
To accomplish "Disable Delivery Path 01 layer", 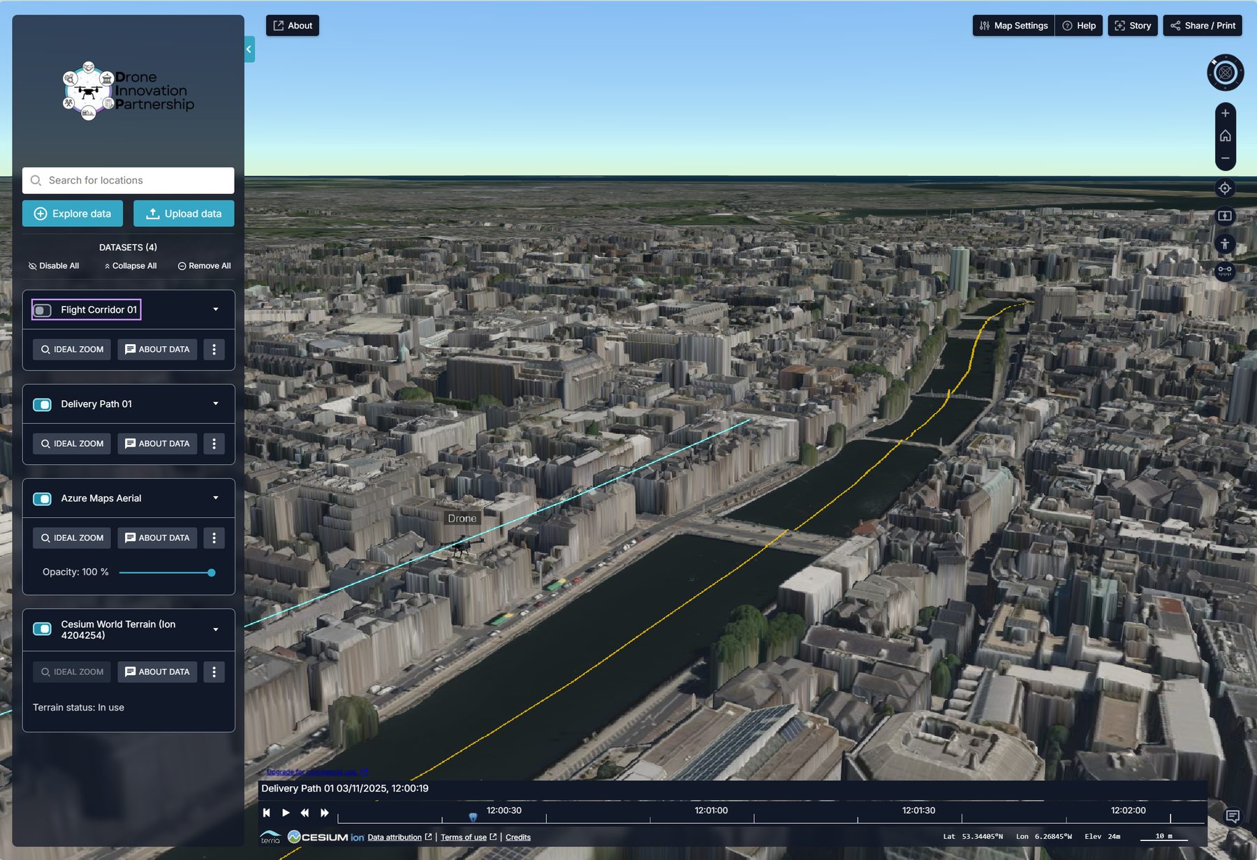I will pyautogui.click(x=43, y=404).
